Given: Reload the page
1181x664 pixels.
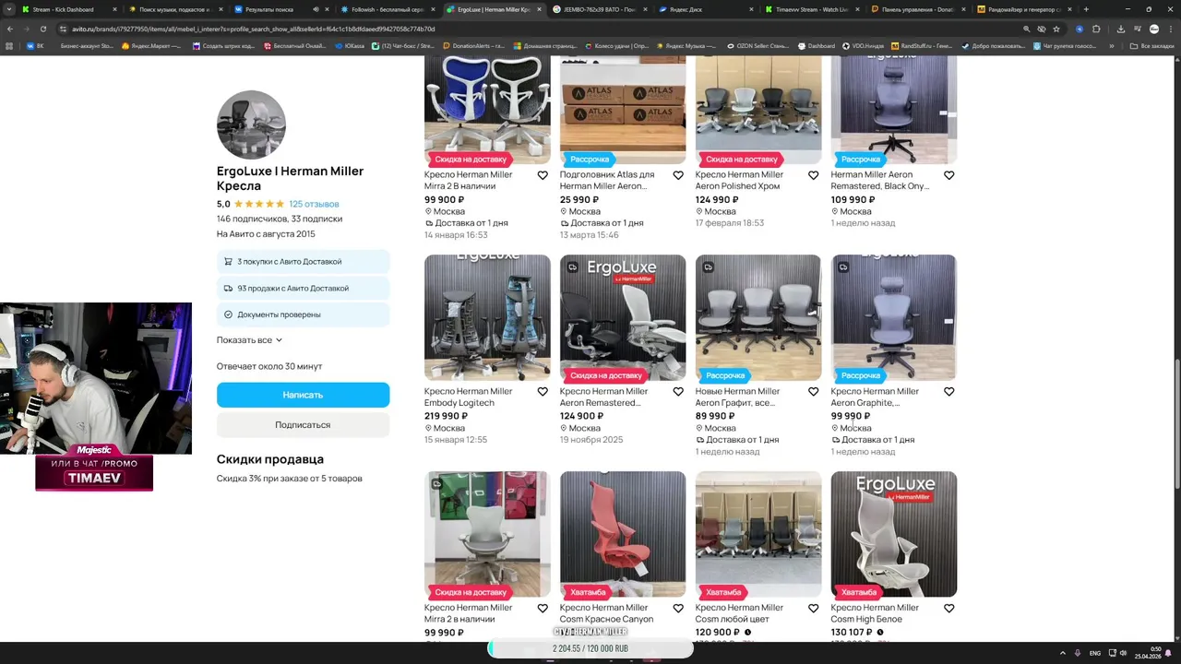Looking at the screenshot, I should click(x=42, y=29).
